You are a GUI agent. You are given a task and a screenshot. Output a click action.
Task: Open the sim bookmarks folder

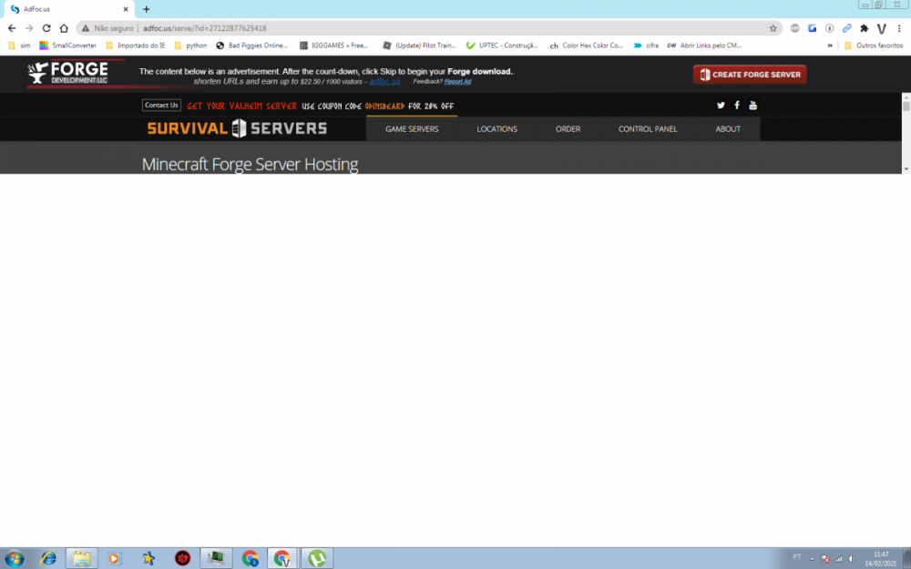click(19, 46)
